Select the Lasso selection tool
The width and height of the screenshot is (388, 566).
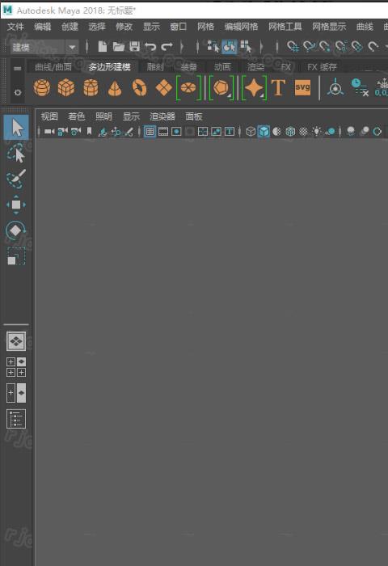(16, 153)
